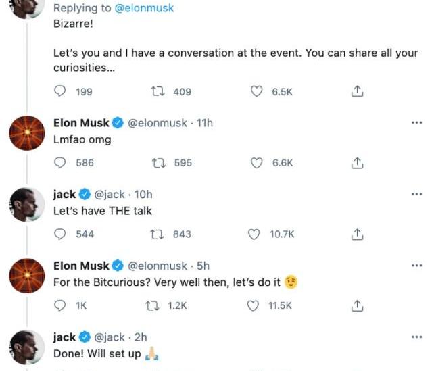Share the "Lmfao omg" tweet
Screen dimensions: 434x371
click(358, 163)
